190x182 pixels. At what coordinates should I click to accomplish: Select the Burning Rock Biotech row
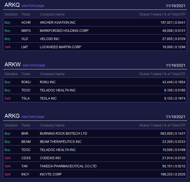pyautogui.click(x=95, y=133)
